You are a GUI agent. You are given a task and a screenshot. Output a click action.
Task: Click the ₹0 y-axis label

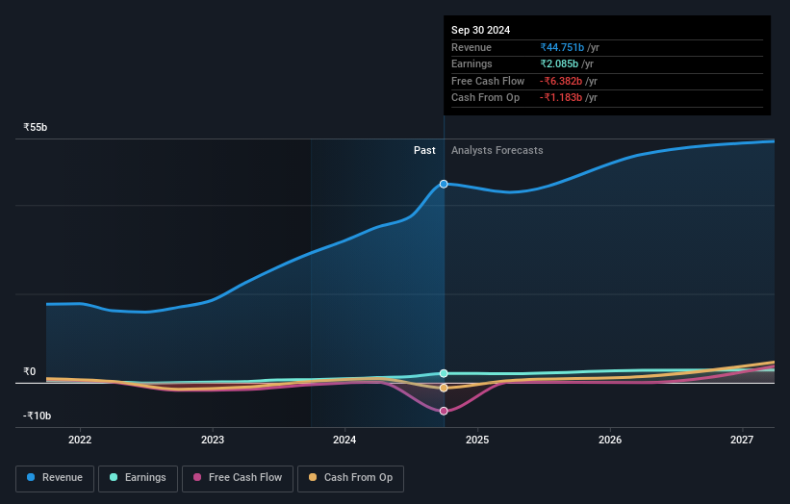tap(29, 371)
